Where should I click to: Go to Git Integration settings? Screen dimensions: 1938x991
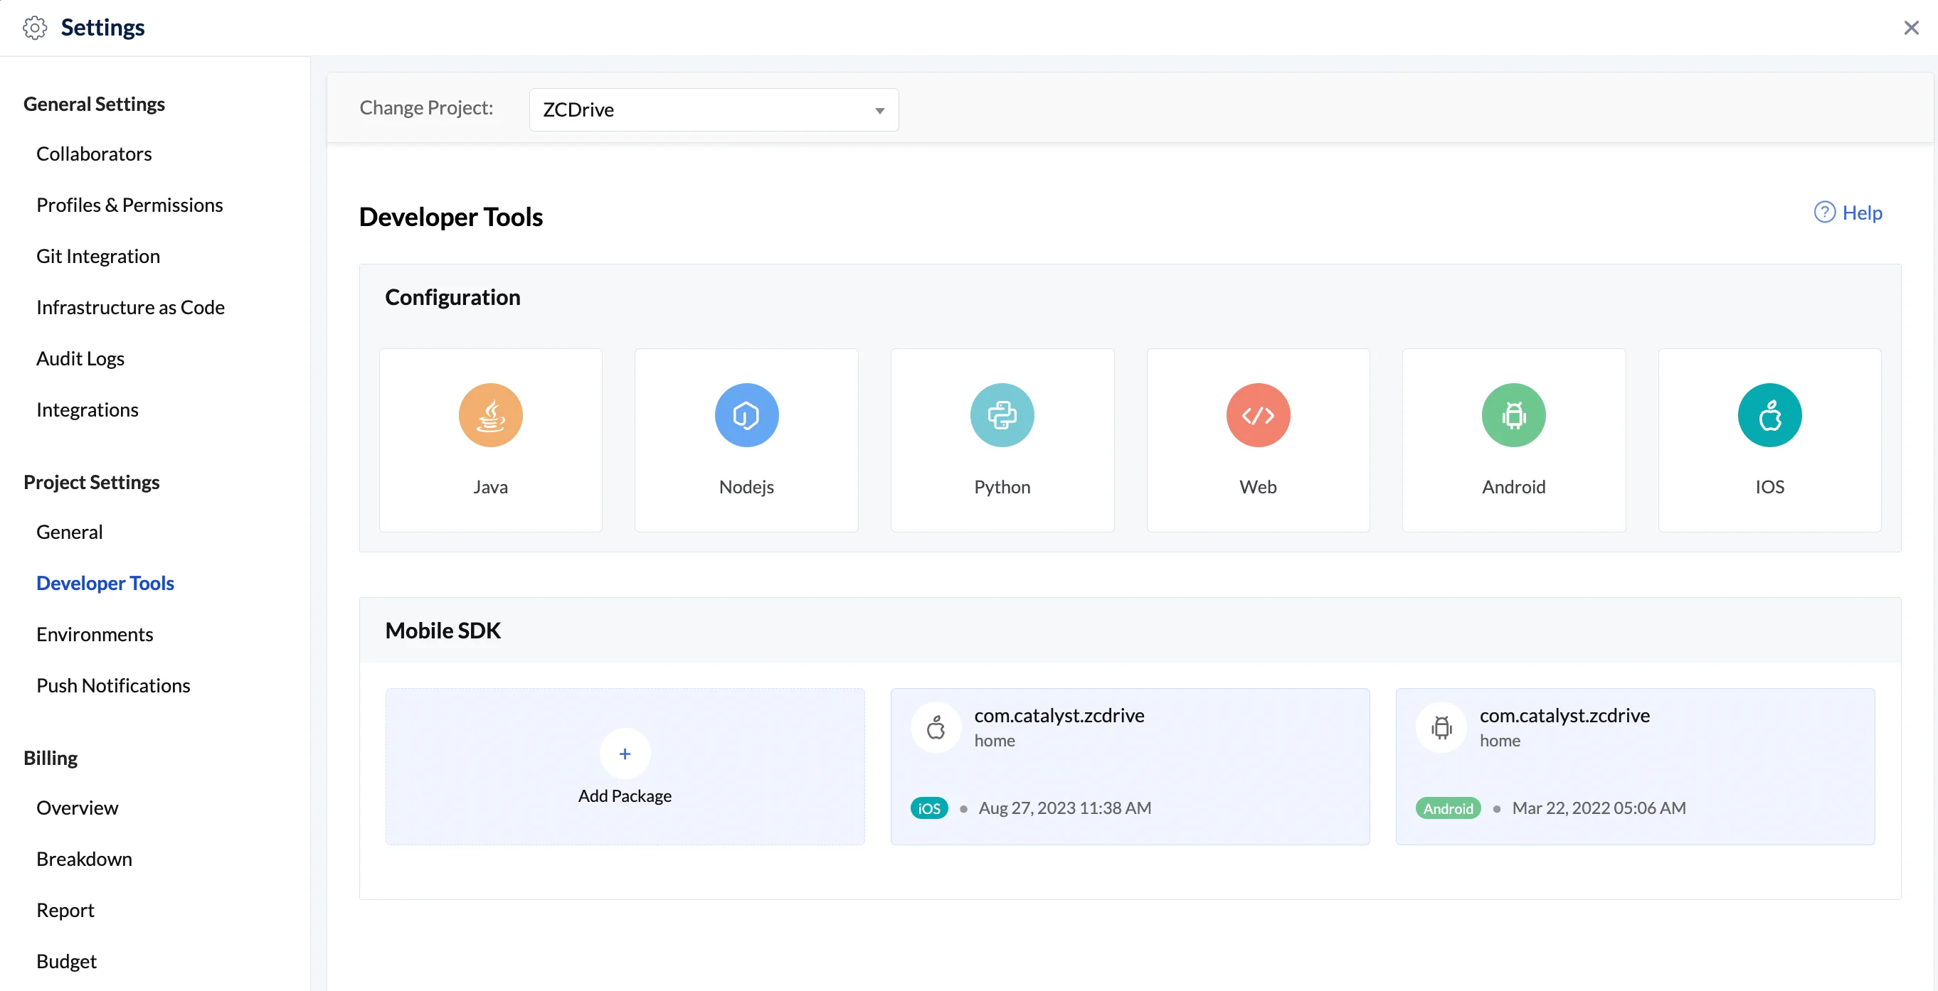click(97, 257)
